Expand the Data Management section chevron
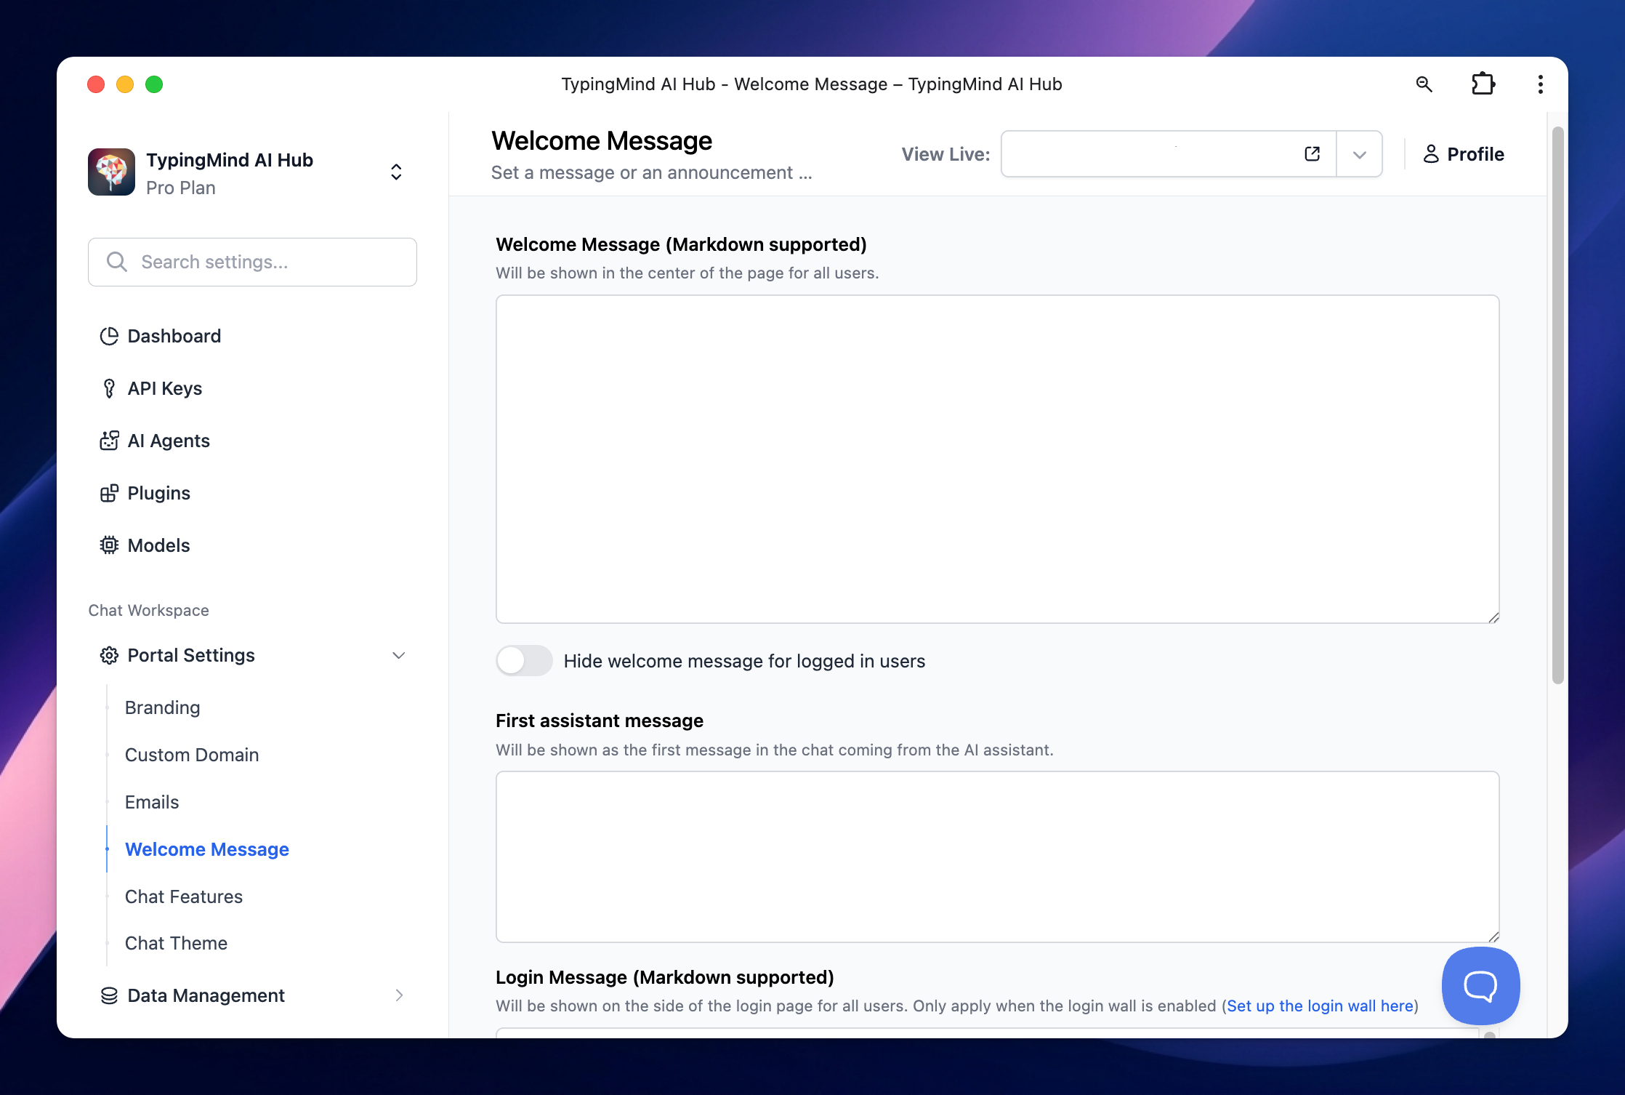 (399, 995)
